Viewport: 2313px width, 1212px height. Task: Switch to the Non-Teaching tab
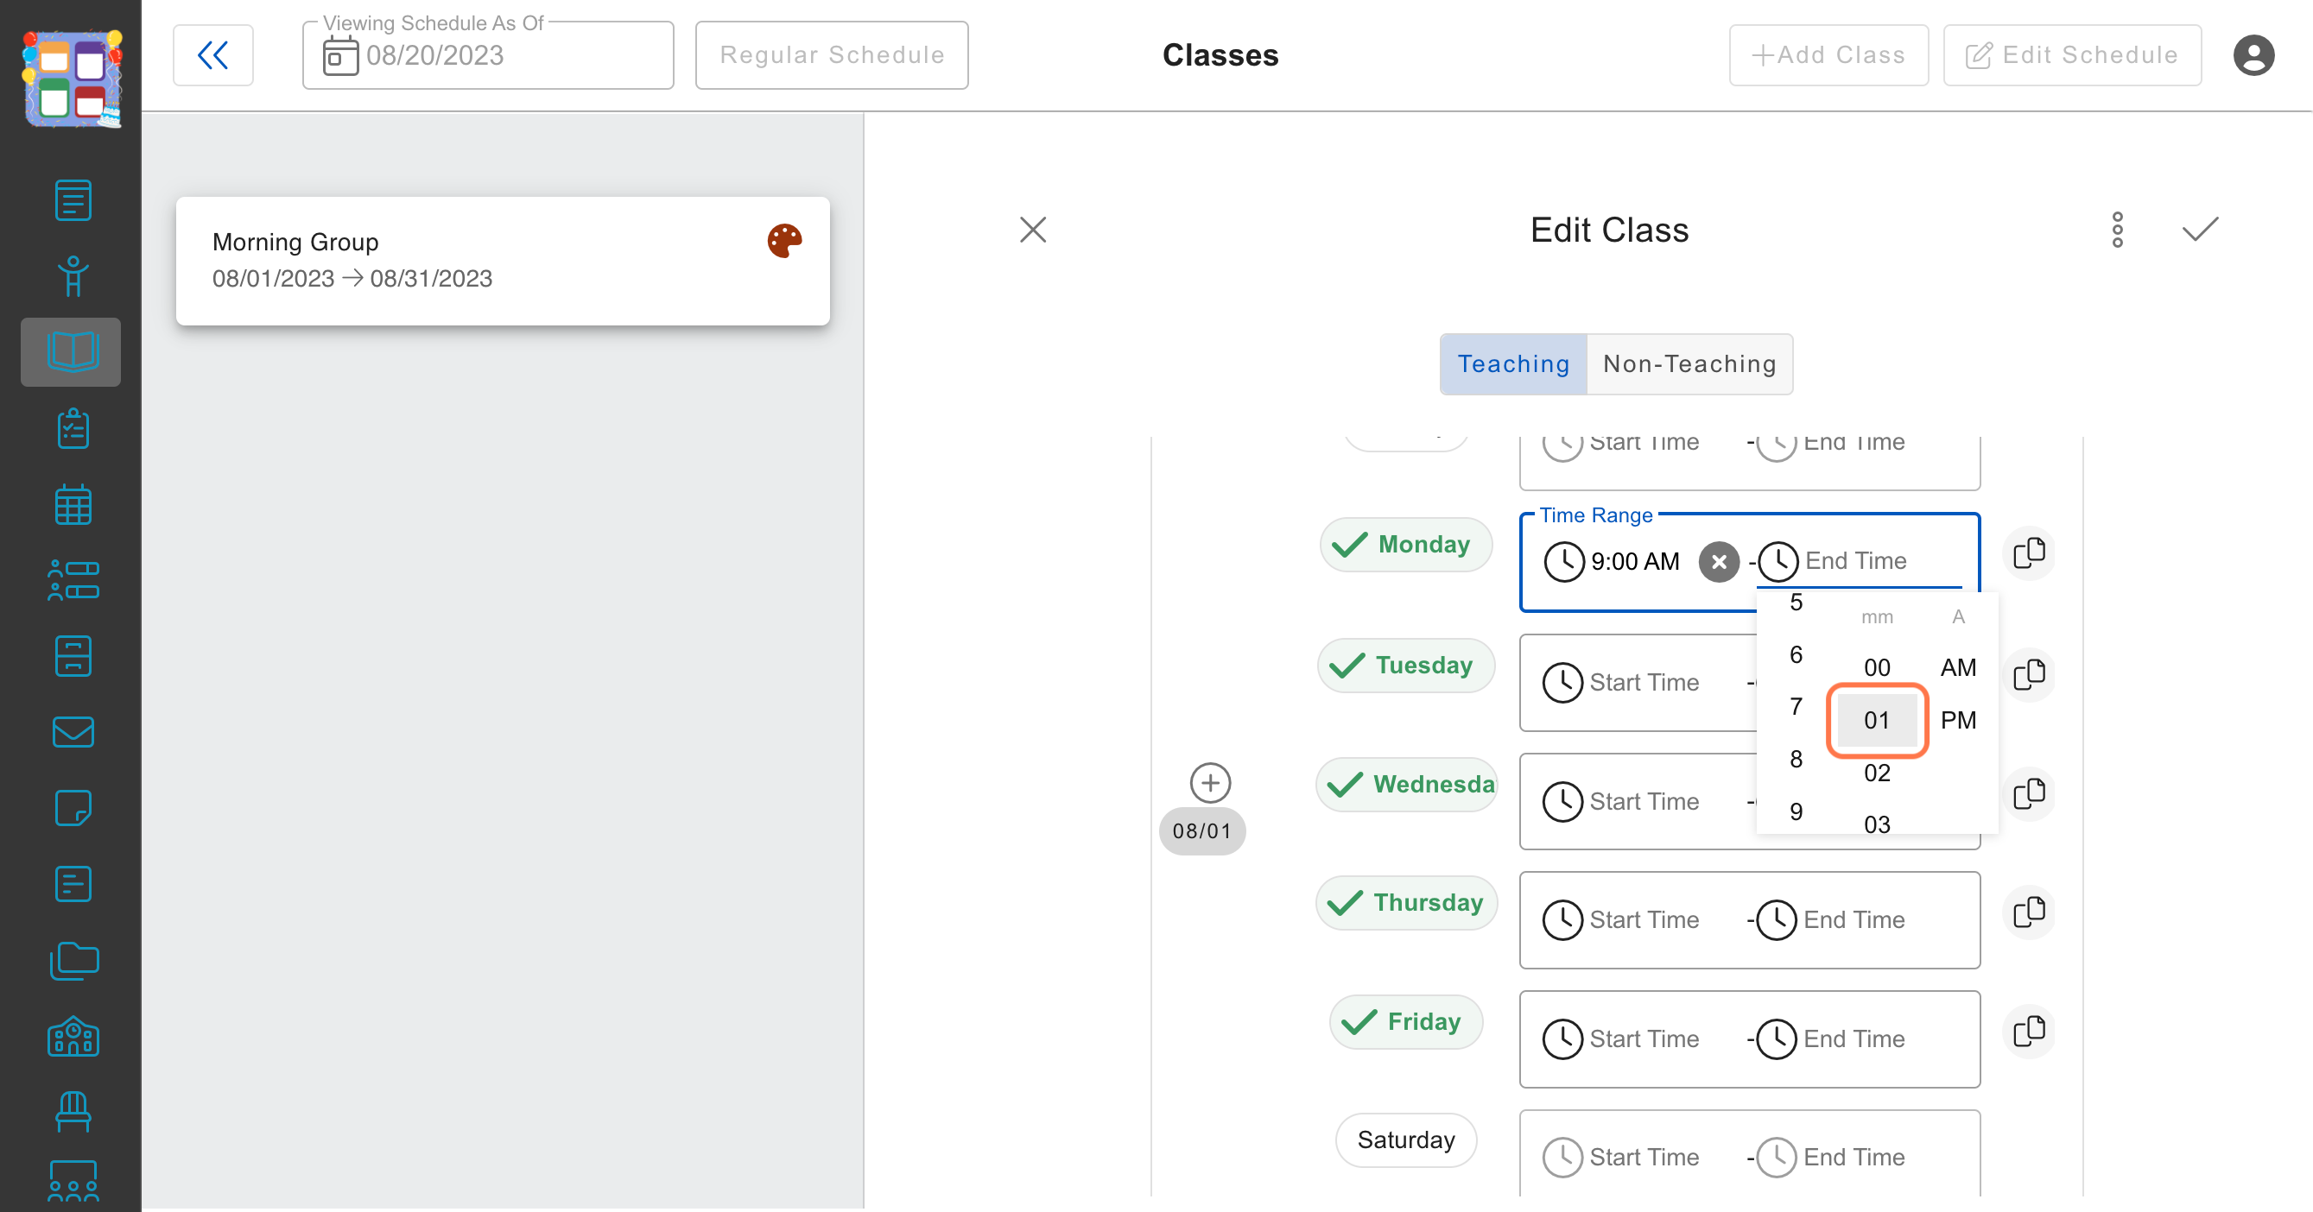1689,364
